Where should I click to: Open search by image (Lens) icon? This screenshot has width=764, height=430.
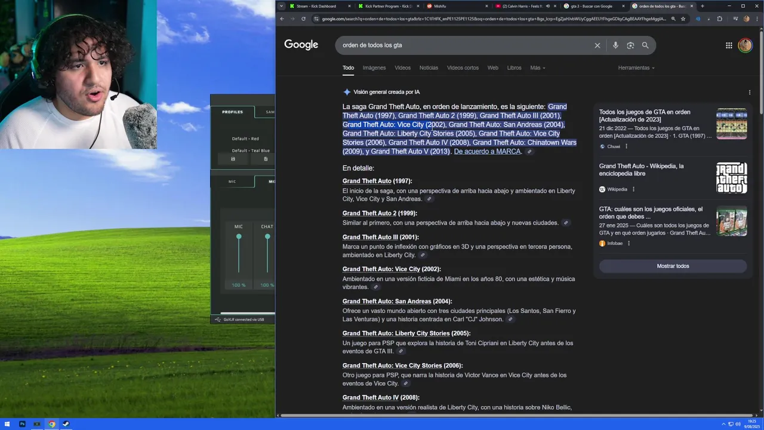click(x=630, y=45)
